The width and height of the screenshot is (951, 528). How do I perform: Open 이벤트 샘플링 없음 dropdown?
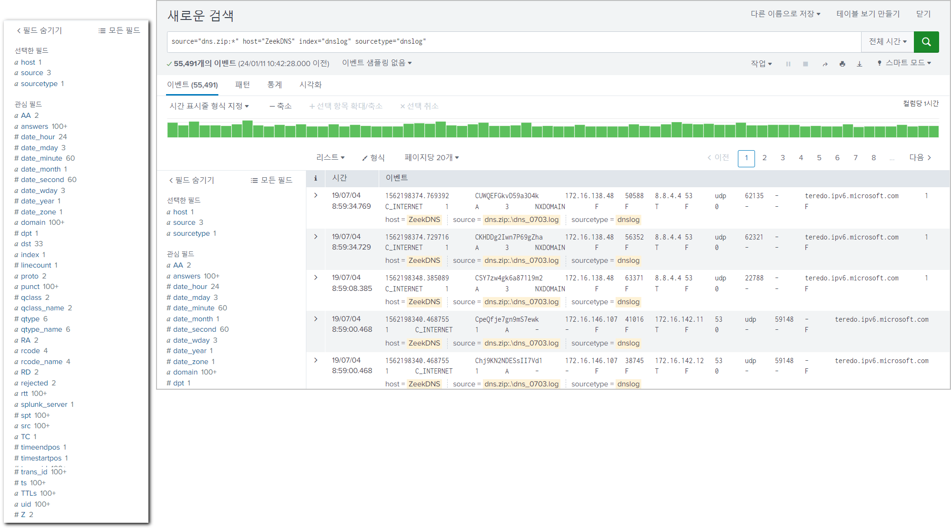coord(377,63)
